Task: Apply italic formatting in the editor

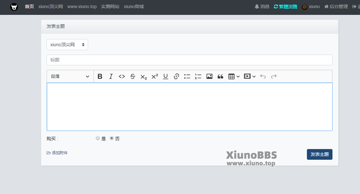Action: click(x=111, y=76)
